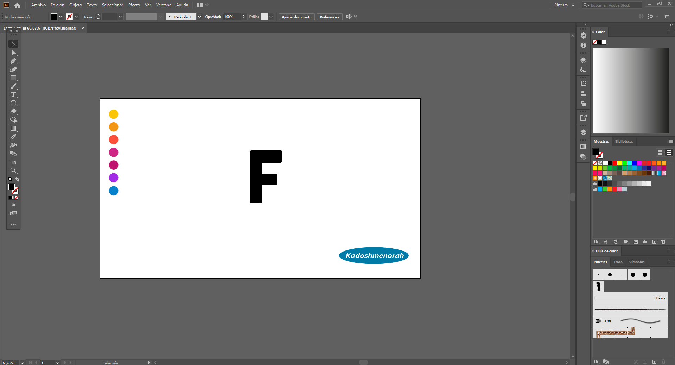
Task: Select the Shape Builder tool
Action: tap(13, 120)
